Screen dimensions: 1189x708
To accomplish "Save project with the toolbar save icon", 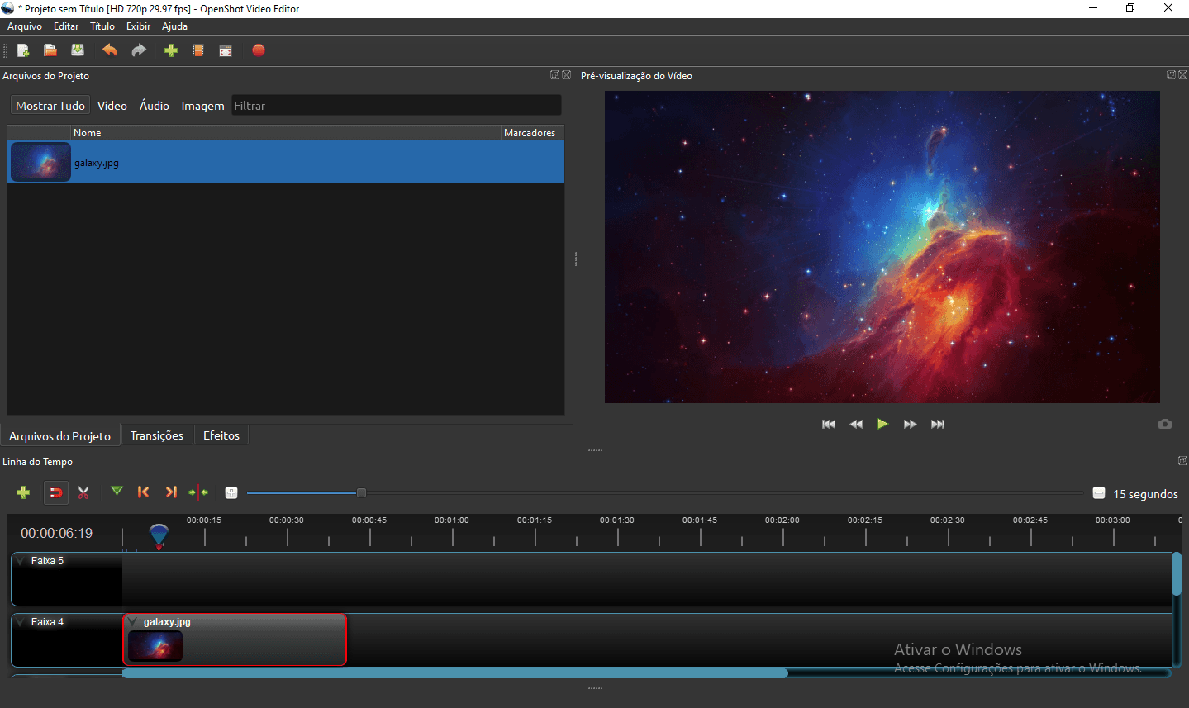I will pos(78,50).
